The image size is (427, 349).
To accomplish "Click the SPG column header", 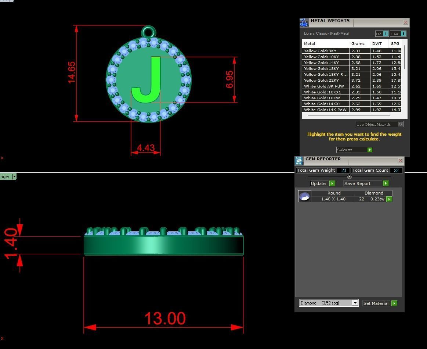I will click(395, 43).
